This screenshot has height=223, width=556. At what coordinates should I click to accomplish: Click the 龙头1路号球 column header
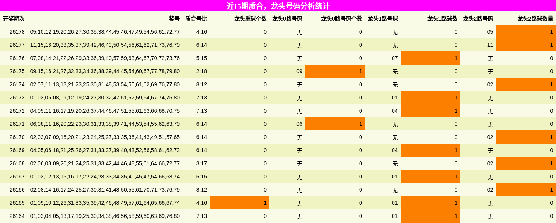[x=383, y=19]
